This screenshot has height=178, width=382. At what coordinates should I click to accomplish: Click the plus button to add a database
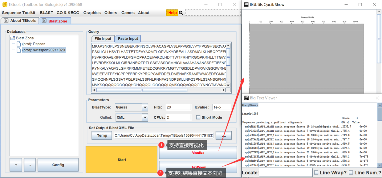[x=16, y=165]
